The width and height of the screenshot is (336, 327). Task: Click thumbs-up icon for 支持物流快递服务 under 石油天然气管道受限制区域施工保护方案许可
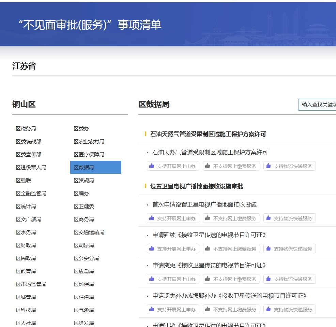click(268, 166)
